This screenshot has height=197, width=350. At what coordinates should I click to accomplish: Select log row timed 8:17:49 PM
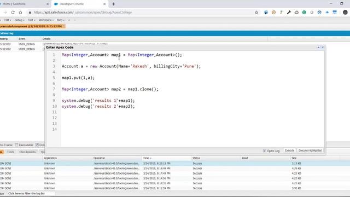175,173
